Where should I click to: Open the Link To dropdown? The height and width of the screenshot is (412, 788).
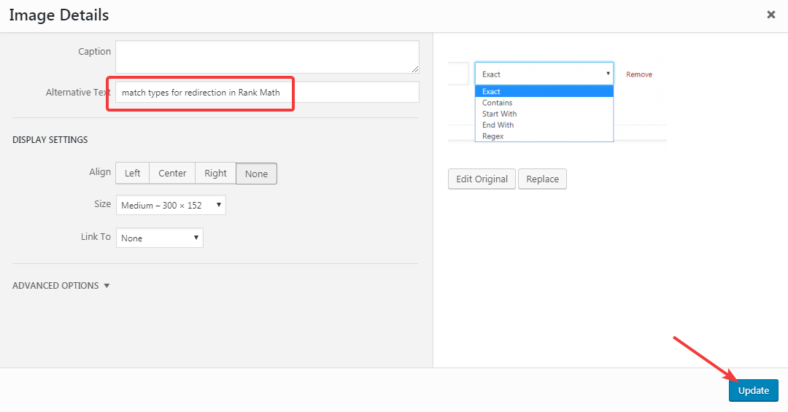tap(159, 238)
